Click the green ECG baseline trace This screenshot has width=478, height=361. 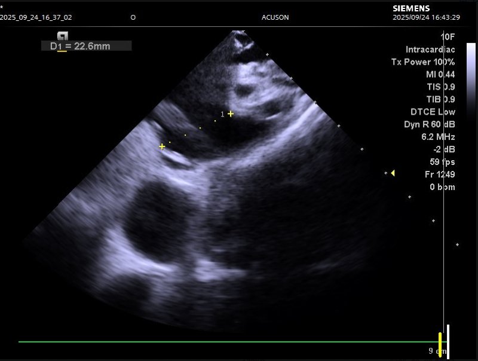click(x=227, y=342)
